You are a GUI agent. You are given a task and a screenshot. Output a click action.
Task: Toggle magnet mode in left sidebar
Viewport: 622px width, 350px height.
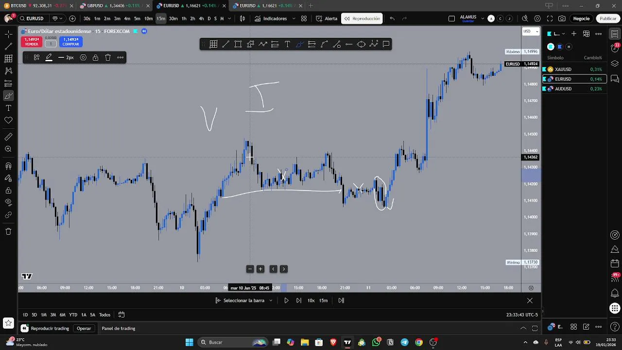pos(8,166)
